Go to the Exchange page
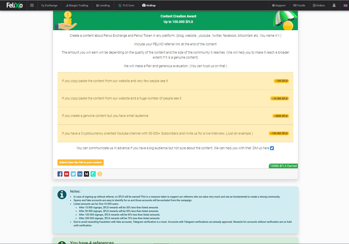Image resolution: width=349 pixels, height=244 pixels. point(49,5)
